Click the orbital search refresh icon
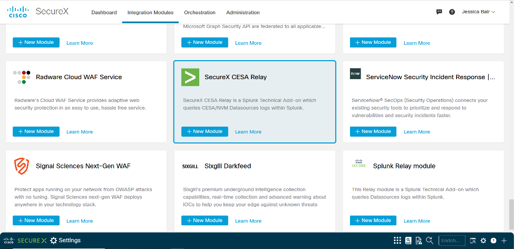This screenshot has width=515, height=249. tap(430, 241)
